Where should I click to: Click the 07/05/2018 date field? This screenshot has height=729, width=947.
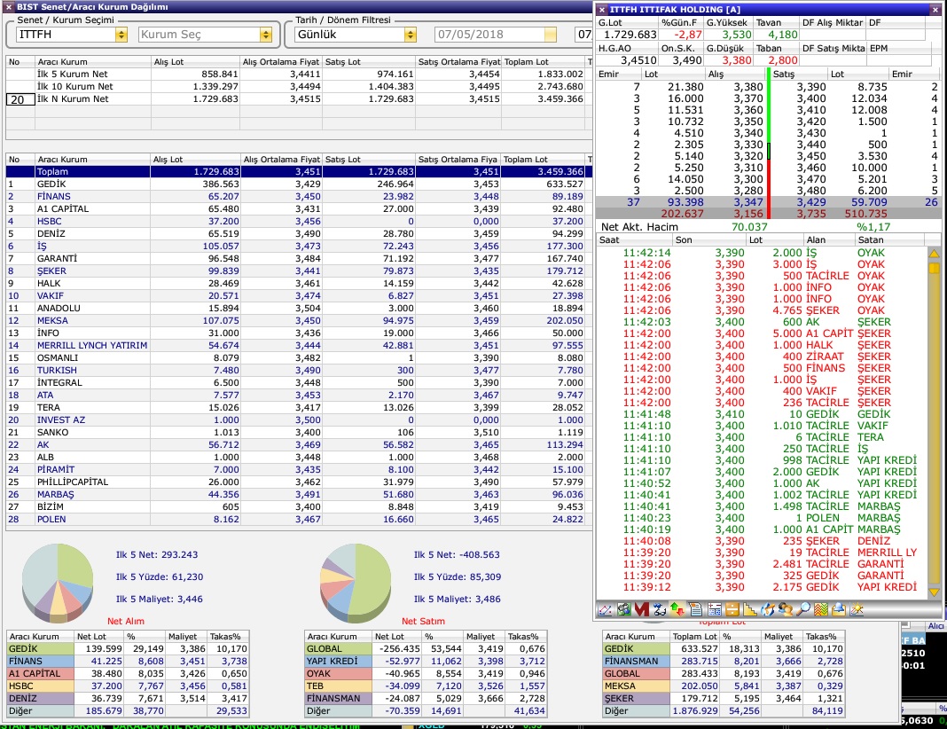pyautogui.click(x=489, y=35)
